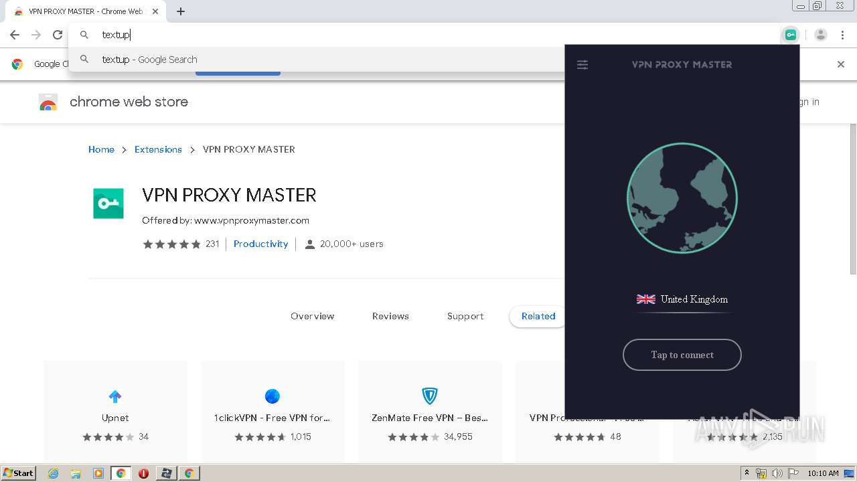Open the file explorer taskbar icon

(x=76, y=473)
